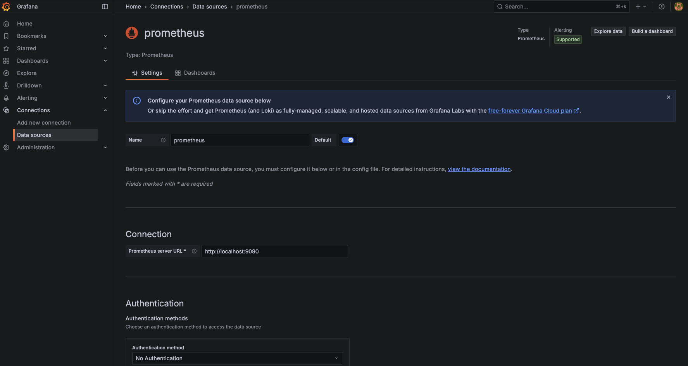The height and width of the screenshot is (366, 688).
Task: Dismiss the Configure Prometheus info banner
Action: coord(669,97)
